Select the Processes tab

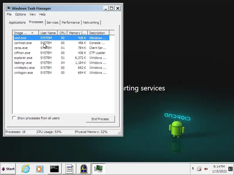(36, 22)
